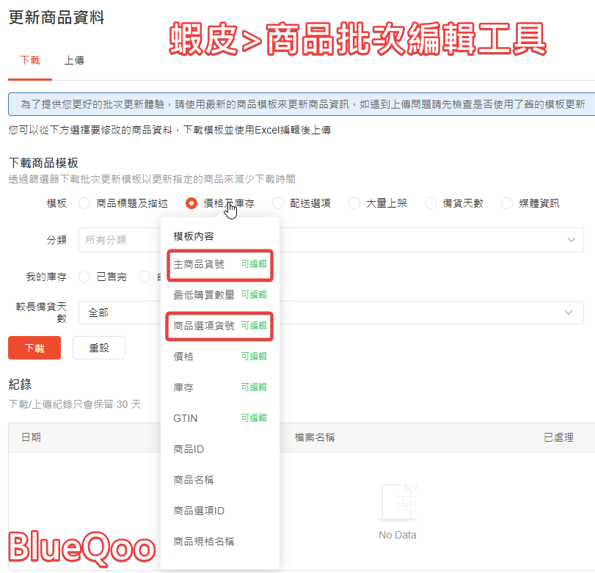Choose the 配送選項 template radio
This screenshot has height=573, width=595.
coord(278,203)
